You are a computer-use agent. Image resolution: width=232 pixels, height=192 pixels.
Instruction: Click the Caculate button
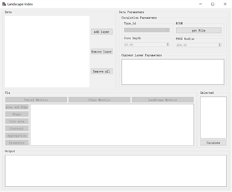point(213,143)
